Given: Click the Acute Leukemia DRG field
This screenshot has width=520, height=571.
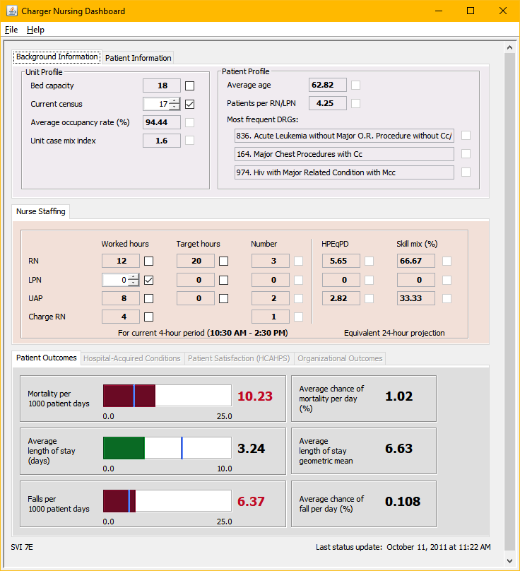Looking at the screenshot, I should point(344,136).
